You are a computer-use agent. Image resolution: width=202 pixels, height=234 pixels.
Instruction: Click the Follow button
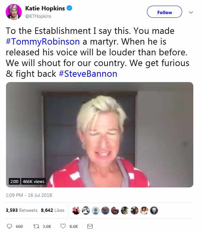pos(164,12)
